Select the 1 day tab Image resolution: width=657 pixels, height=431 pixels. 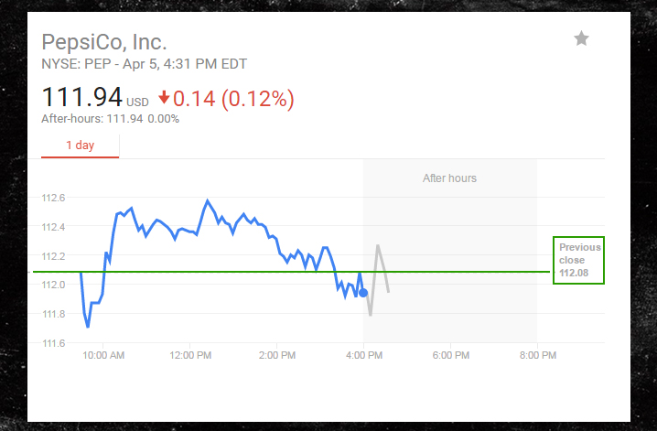pos(80,145)
